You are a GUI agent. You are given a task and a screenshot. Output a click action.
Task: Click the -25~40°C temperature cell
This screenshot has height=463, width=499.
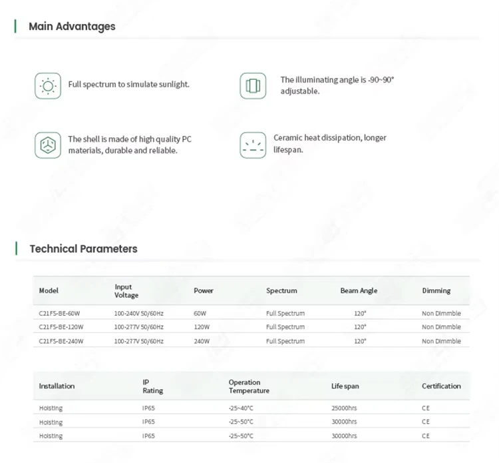(241, 408)
